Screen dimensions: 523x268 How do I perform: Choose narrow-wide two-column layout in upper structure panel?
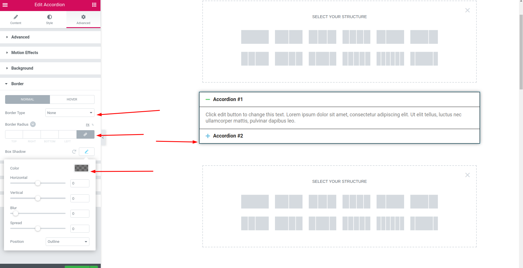pyautogui.click(x=390, y=37)
